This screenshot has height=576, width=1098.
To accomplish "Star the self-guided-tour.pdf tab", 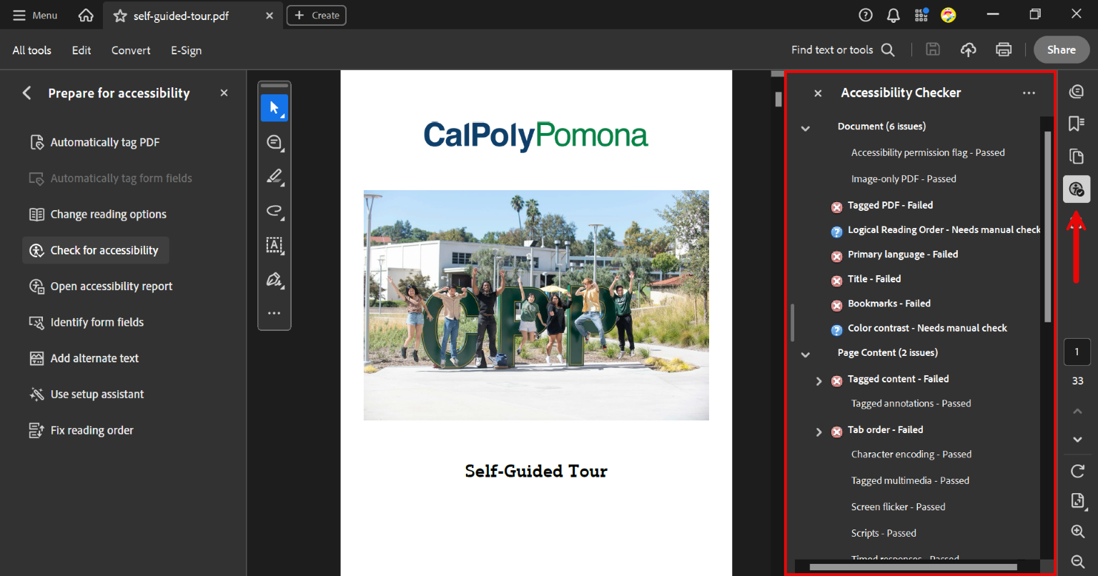I will (120, 16).
